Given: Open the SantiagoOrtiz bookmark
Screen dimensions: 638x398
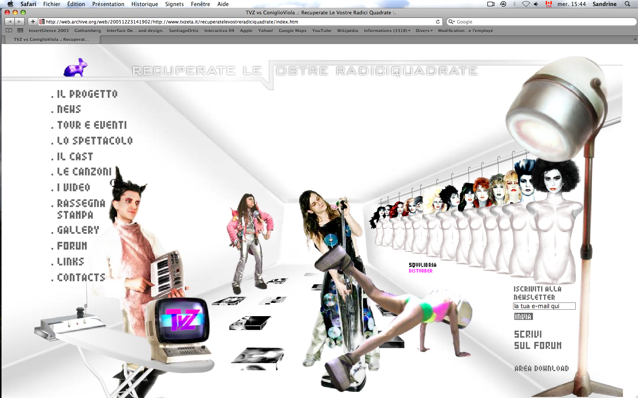Looking at the screenshot, I should (x=183, y=31).
